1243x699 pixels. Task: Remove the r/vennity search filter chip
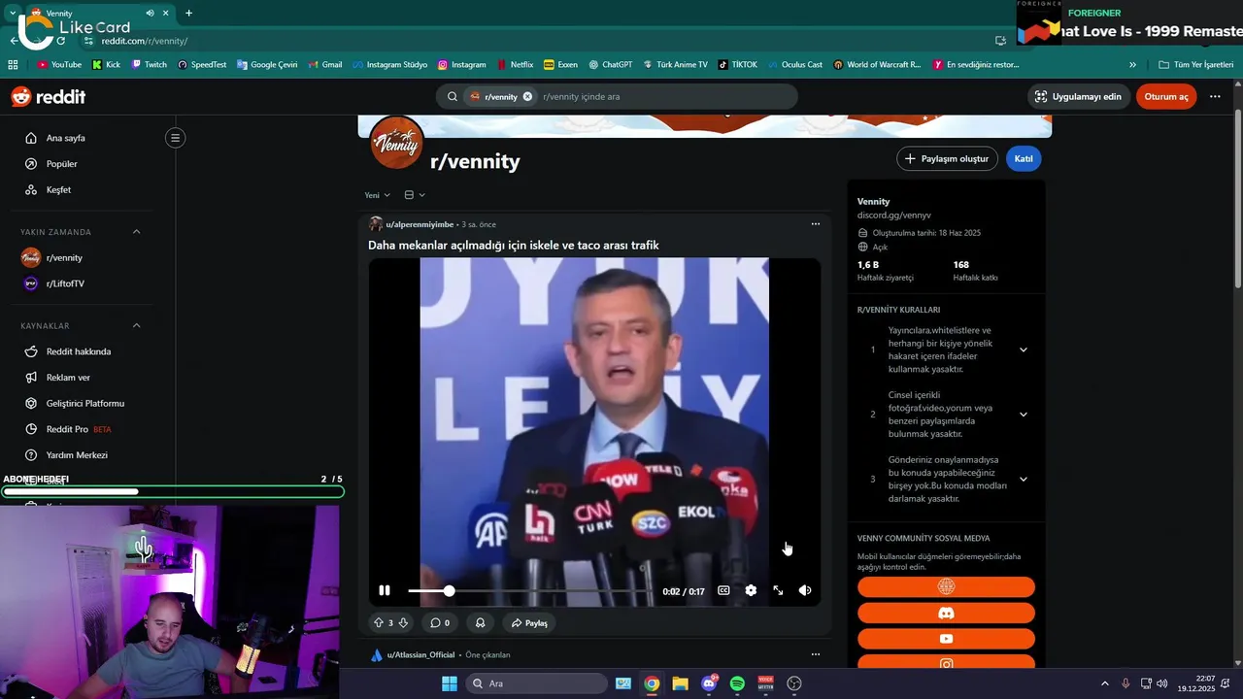pyautogui.click(x=527, y=96)
